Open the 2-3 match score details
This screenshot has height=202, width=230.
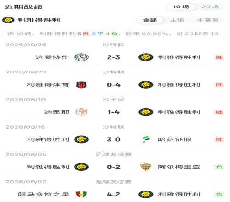[114, 57]
